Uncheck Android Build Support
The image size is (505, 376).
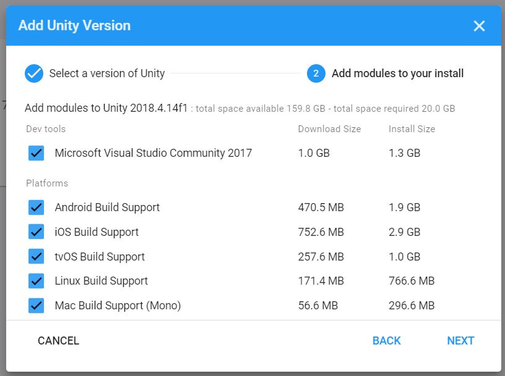tap(36, 207)
